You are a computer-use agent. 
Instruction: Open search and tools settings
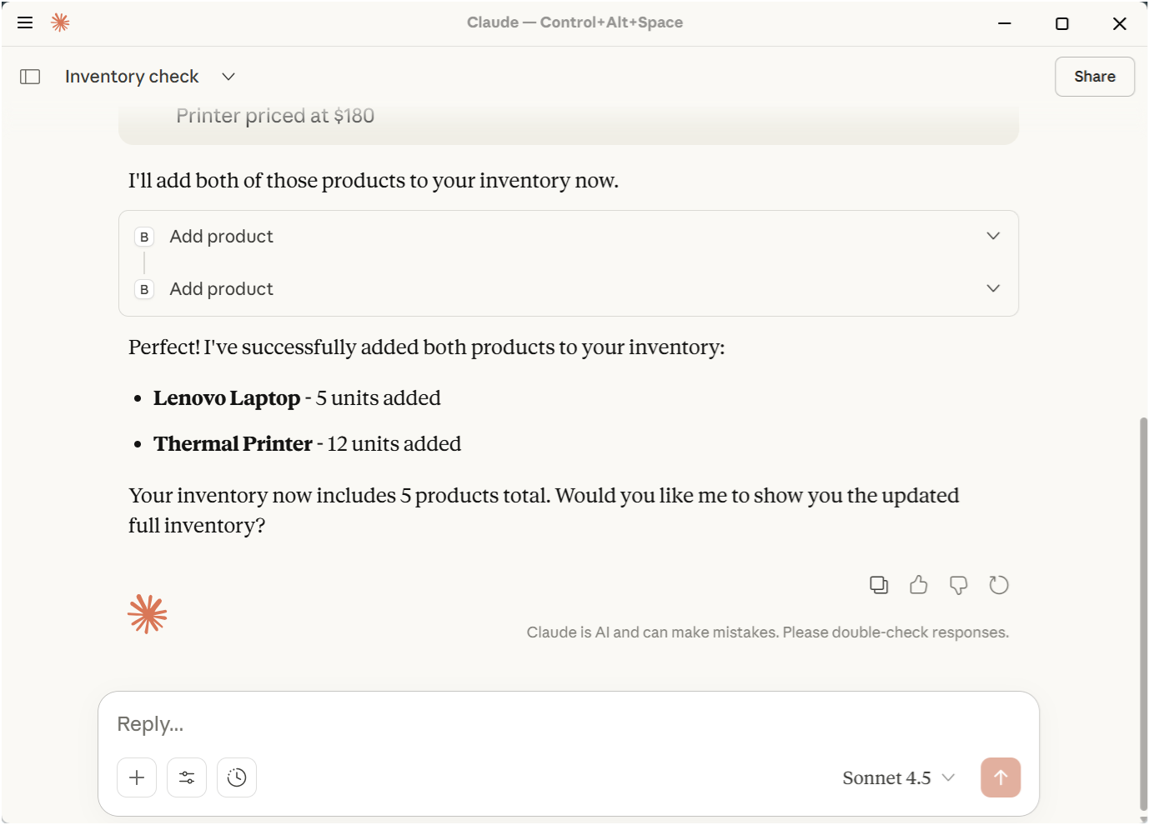(x=187, y=777)
